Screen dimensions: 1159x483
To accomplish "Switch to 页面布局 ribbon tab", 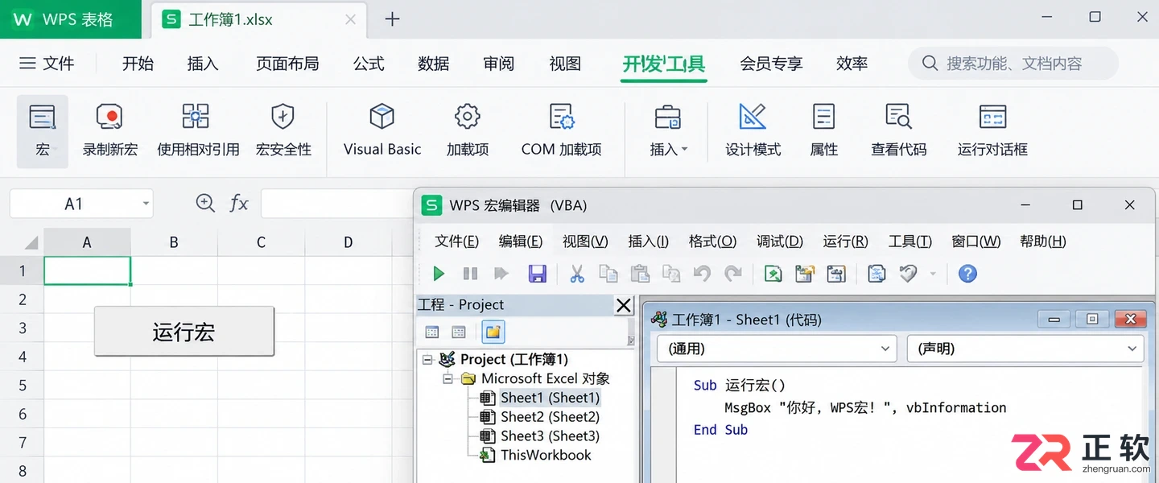I will [x=287, y=64].
